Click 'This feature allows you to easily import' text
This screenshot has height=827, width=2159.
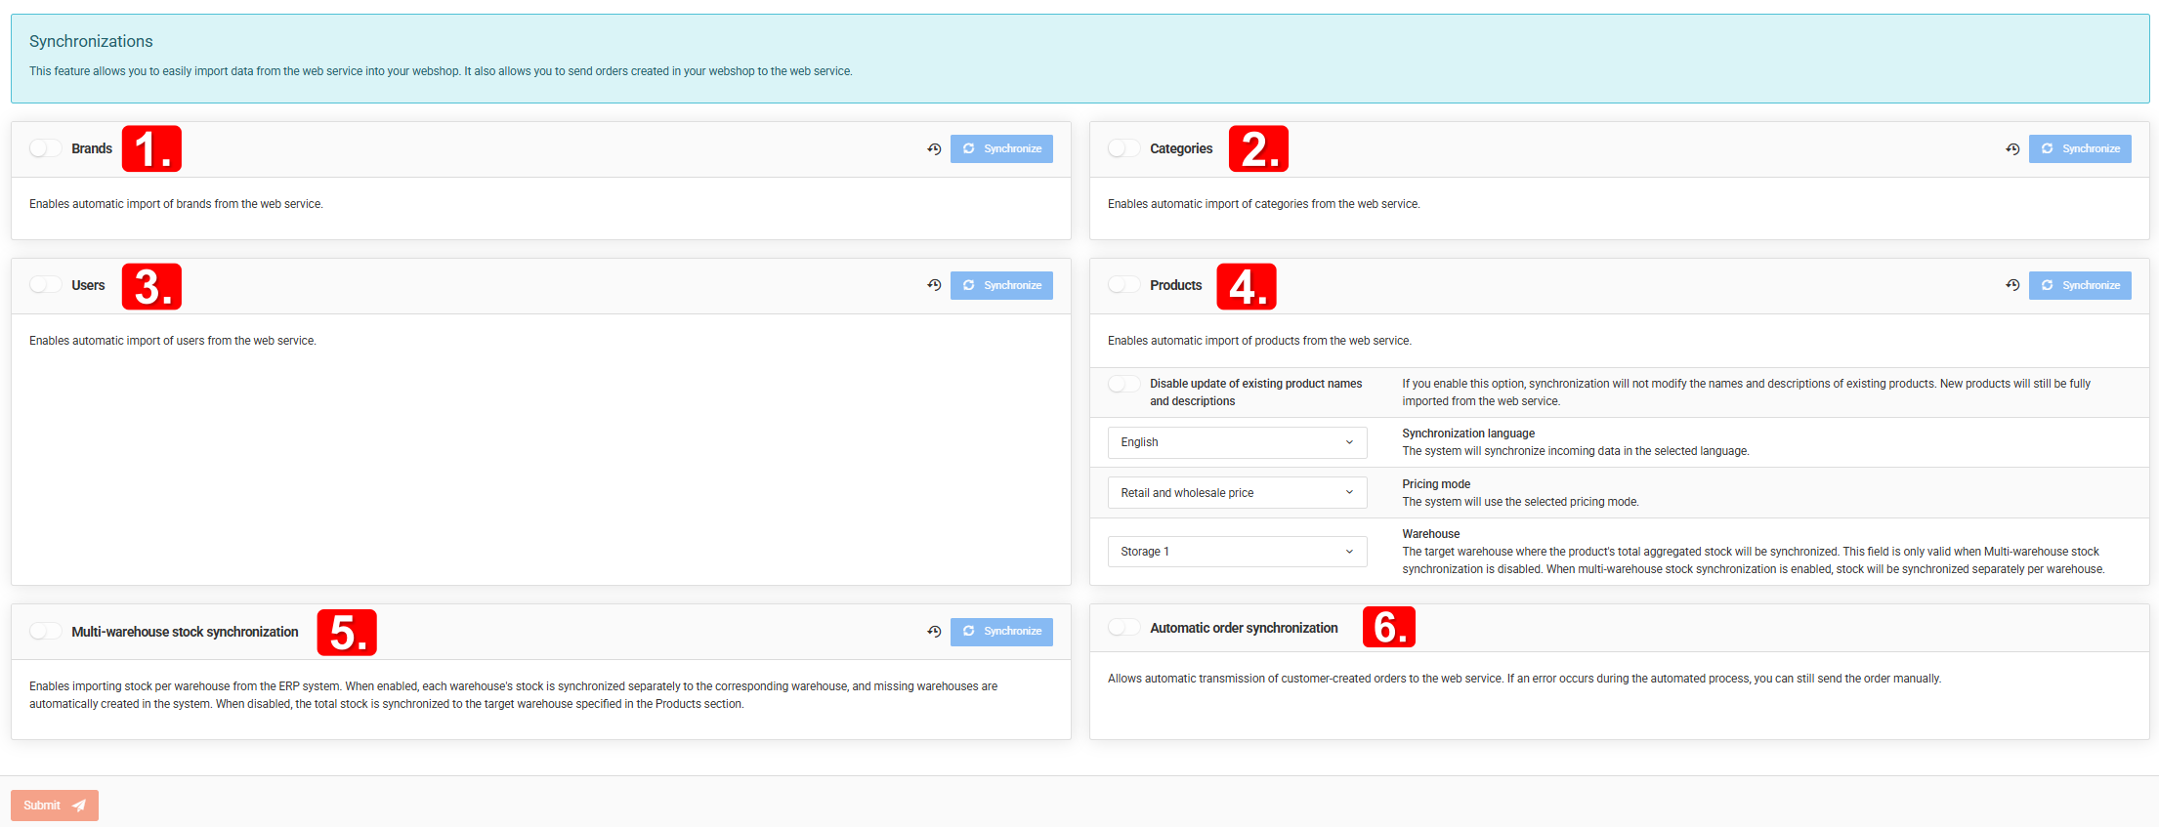(x=441, y=71)
